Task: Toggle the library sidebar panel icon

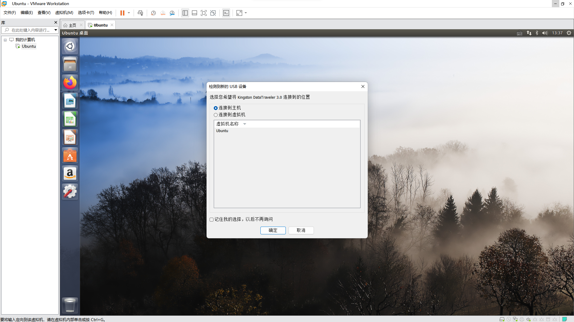Action: point(185,13)
